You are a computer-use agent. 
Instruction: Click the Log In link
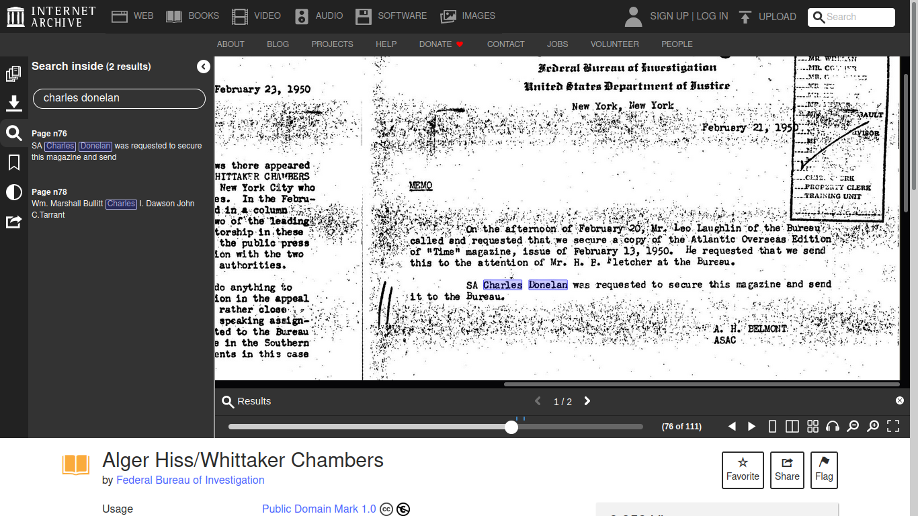point(712,16)
